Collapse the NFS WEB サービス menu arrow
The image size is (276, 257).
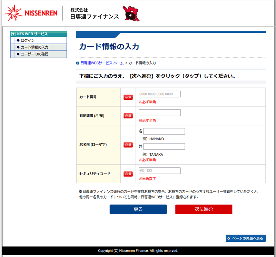[x=13, y=34]
